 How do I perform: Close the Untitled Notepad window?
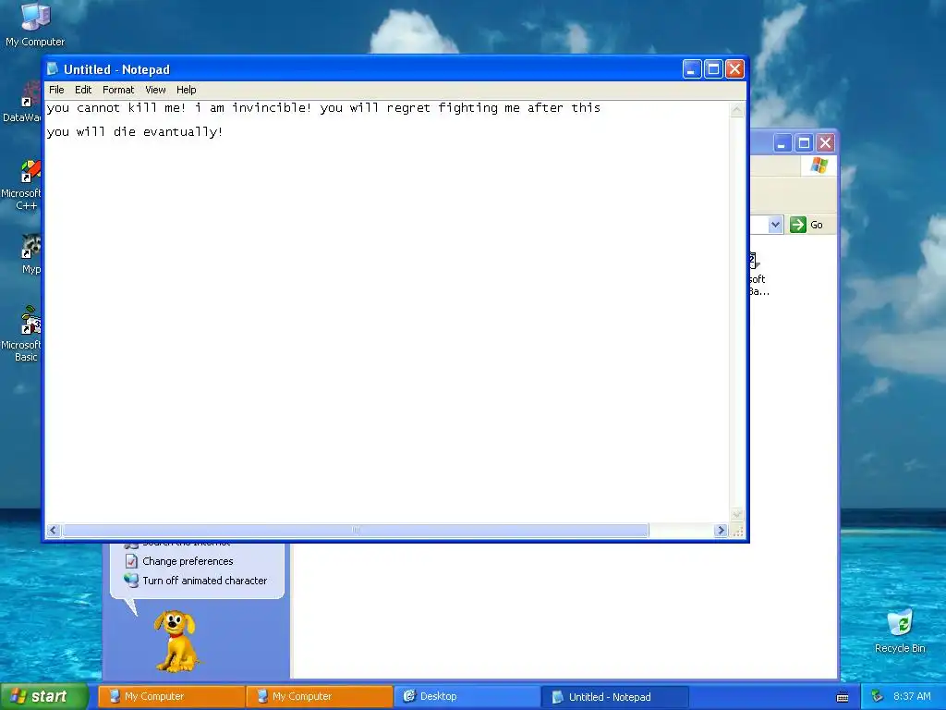point(734,69)
